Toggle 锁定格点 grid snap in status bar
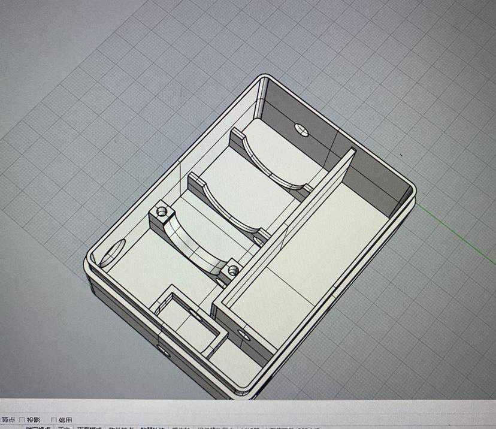The image size is (496, 429). click(x=37, y=427)
